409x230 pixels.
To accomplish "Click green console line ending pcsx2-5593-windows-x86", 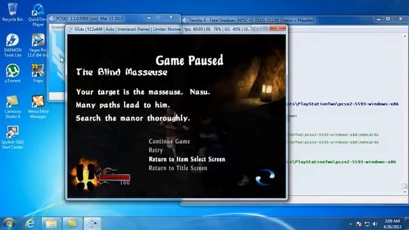I will (x=342, y=162).
